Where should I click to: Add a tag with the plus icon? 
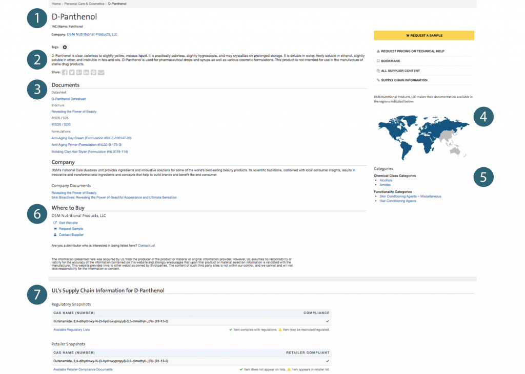point(65,47)
